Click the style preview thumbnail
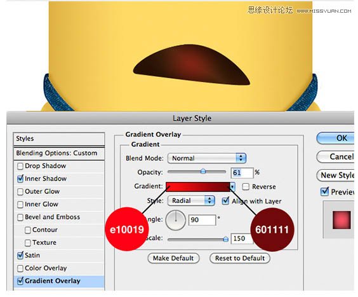 click(341, 220)
